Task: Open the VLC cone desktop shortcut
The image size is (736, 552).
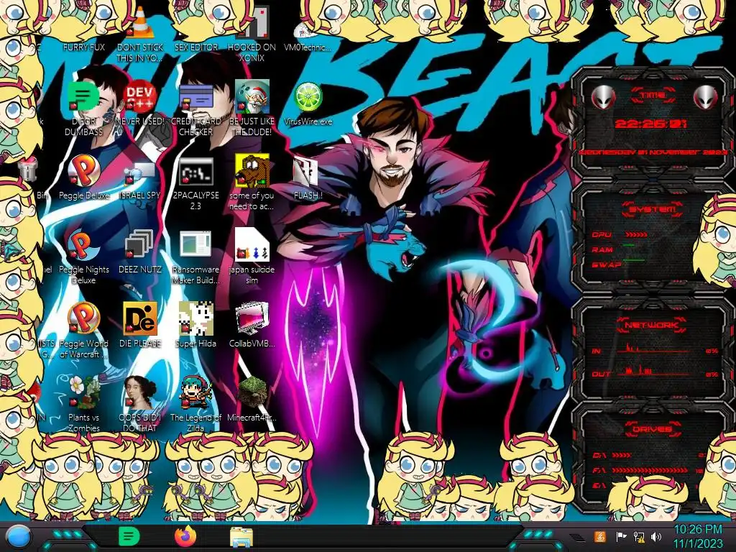Action: tap(140, 24)
